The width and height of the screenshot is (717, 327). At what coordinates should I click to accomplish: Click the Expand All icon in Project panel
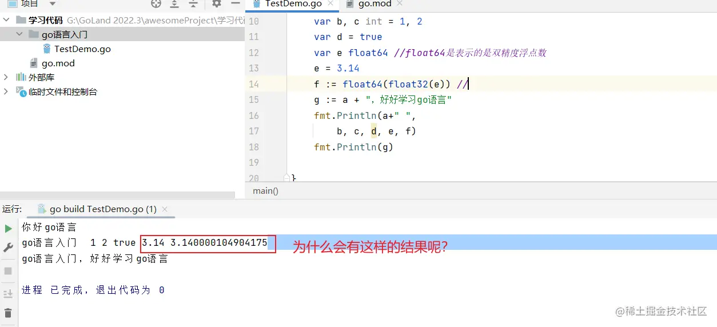[x=175, y=3]
